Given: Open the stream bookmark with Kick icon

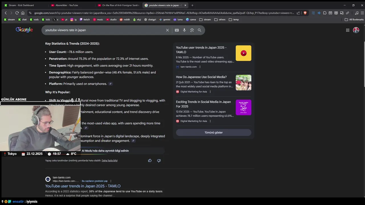Looking at the screenshot, I should tap(9, 20).
